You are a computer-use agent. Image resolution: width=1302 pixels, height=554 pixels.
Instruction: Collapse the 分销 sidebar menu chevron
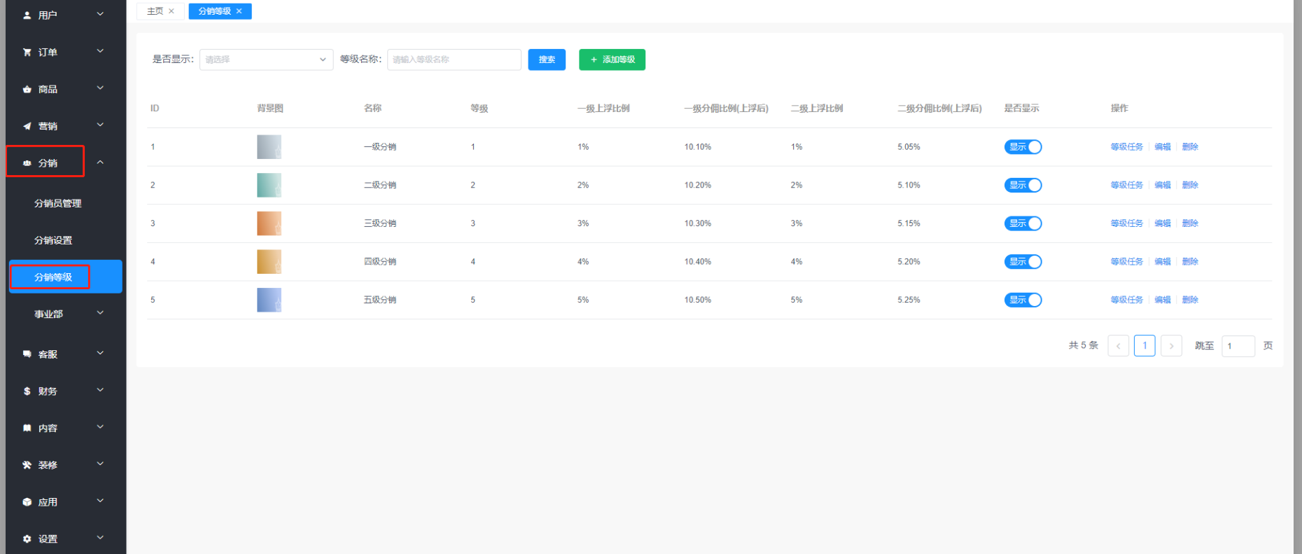point(100,162)
